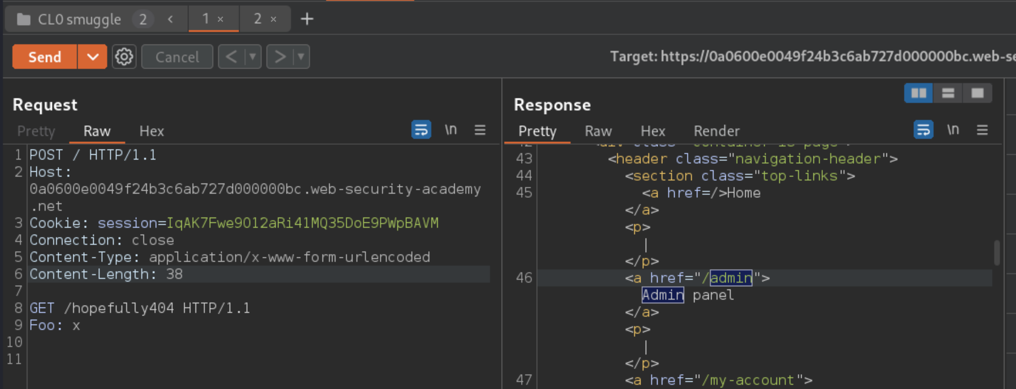1016x389 pixels.
Task: Click the Content-Type header line
Action: 230,257
